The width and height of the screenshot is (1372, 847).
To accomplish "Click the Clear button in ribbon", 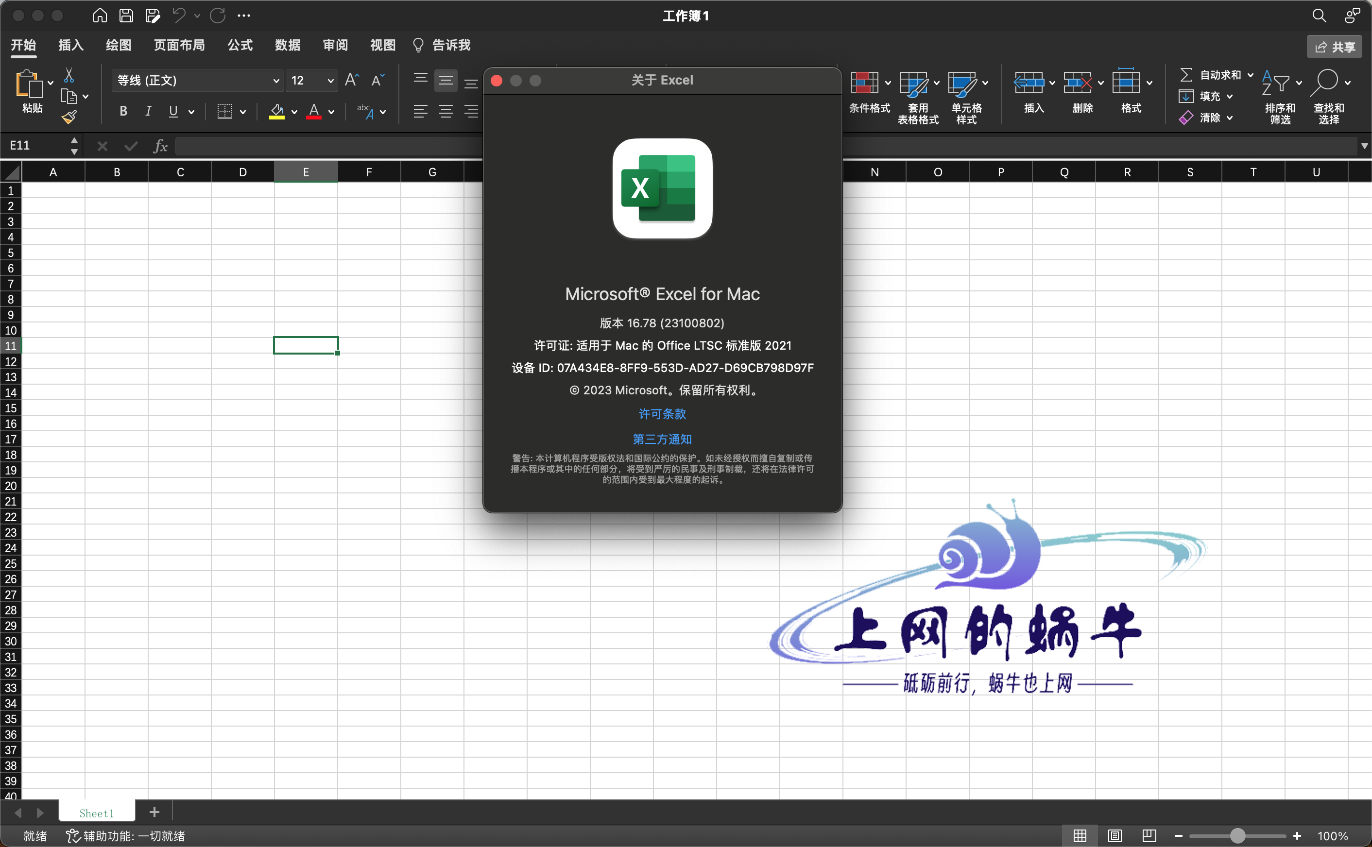I will click(1200, 118).
